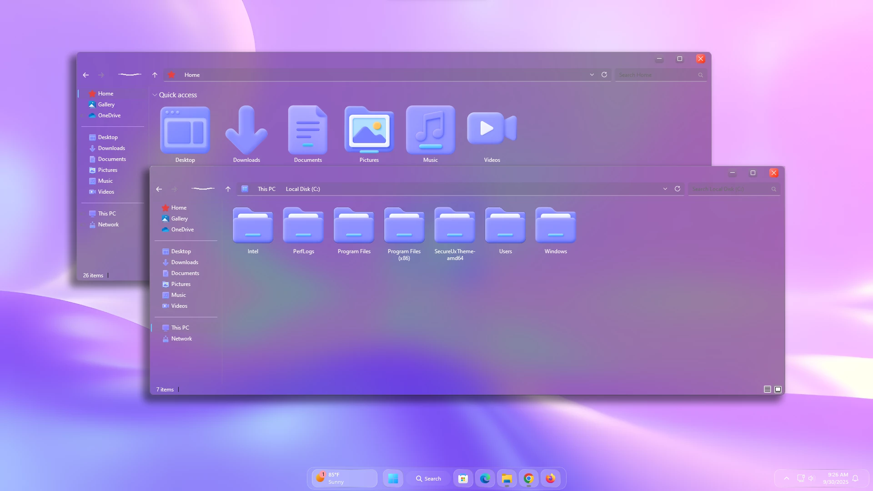873x491 pixels.
Task: Open the SecureUxTheme-amd64 folder
Action: tap(454, 226)
